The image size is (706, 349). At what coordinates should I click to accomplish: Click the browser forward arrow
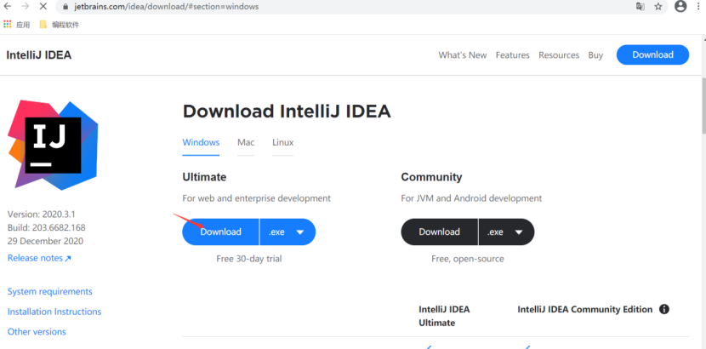coord(26,6)
